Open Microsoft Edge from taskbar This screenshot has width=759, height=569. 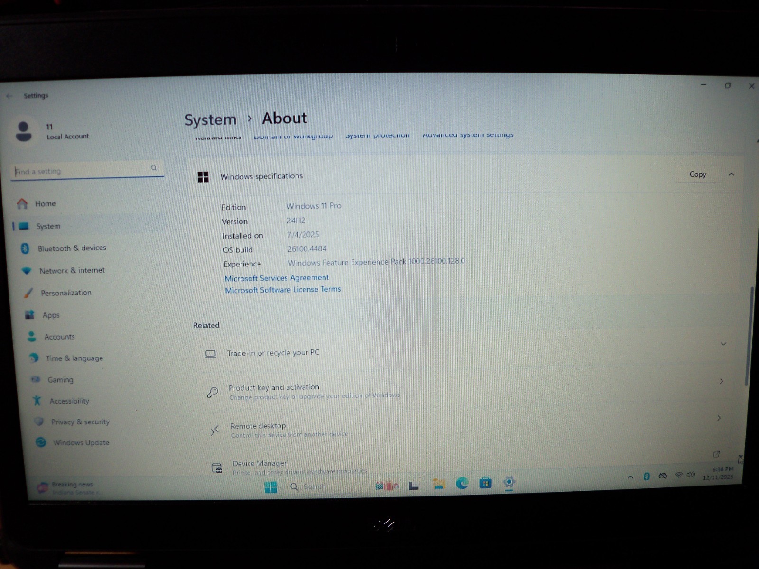coord(462,483)
